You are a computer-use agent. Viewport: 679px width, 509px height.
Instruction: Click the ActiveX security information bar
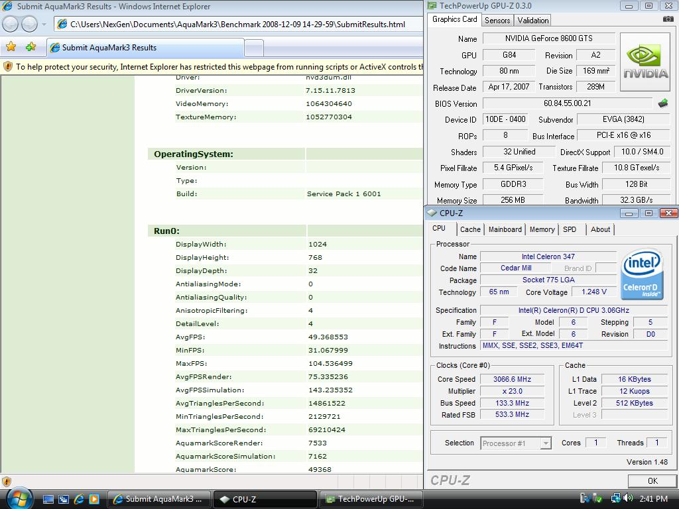(212, 67)
